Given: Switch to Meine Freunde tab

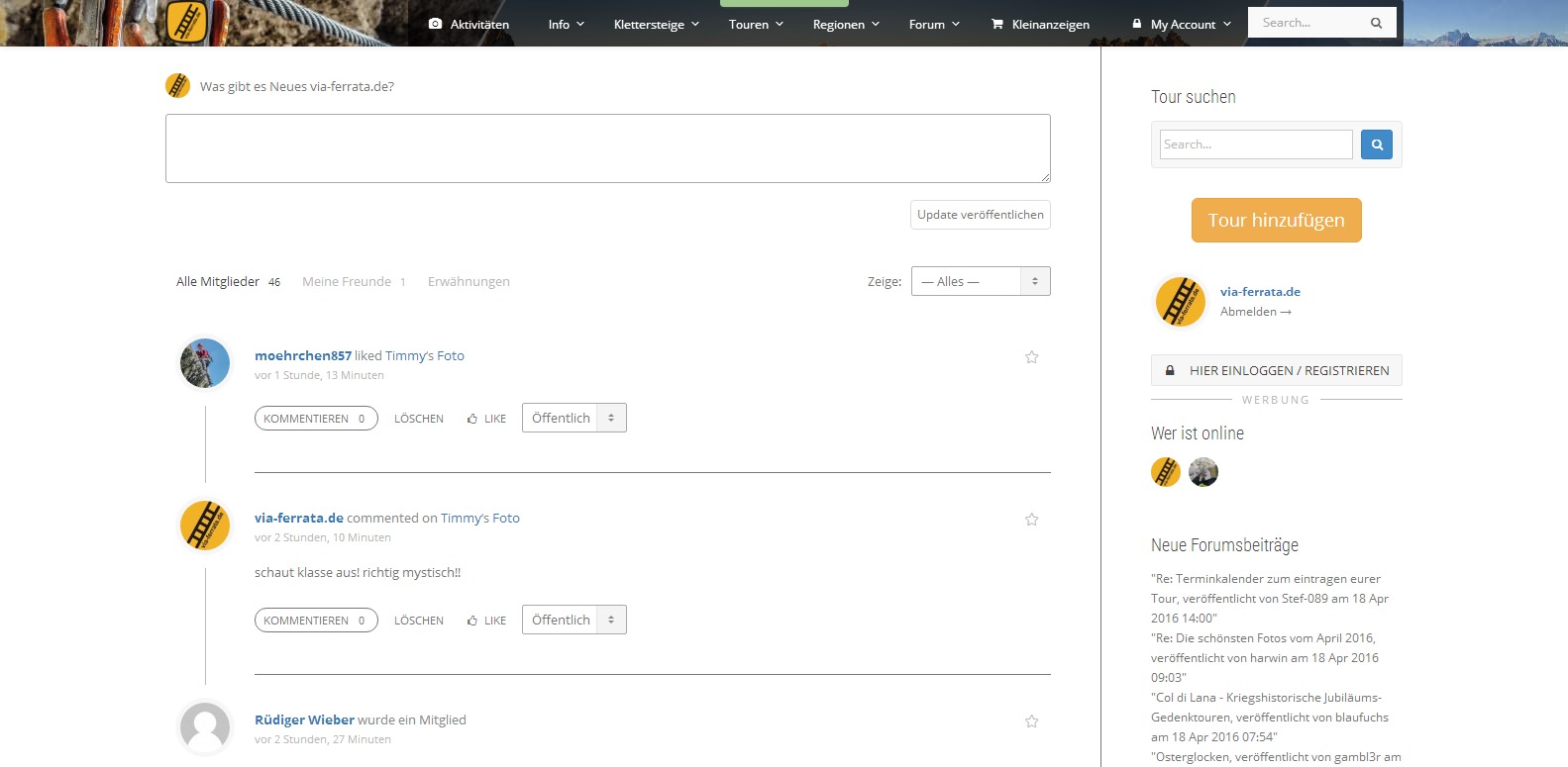Looking at the screenshot, I should pyautogui.click(x=347, y=282).
